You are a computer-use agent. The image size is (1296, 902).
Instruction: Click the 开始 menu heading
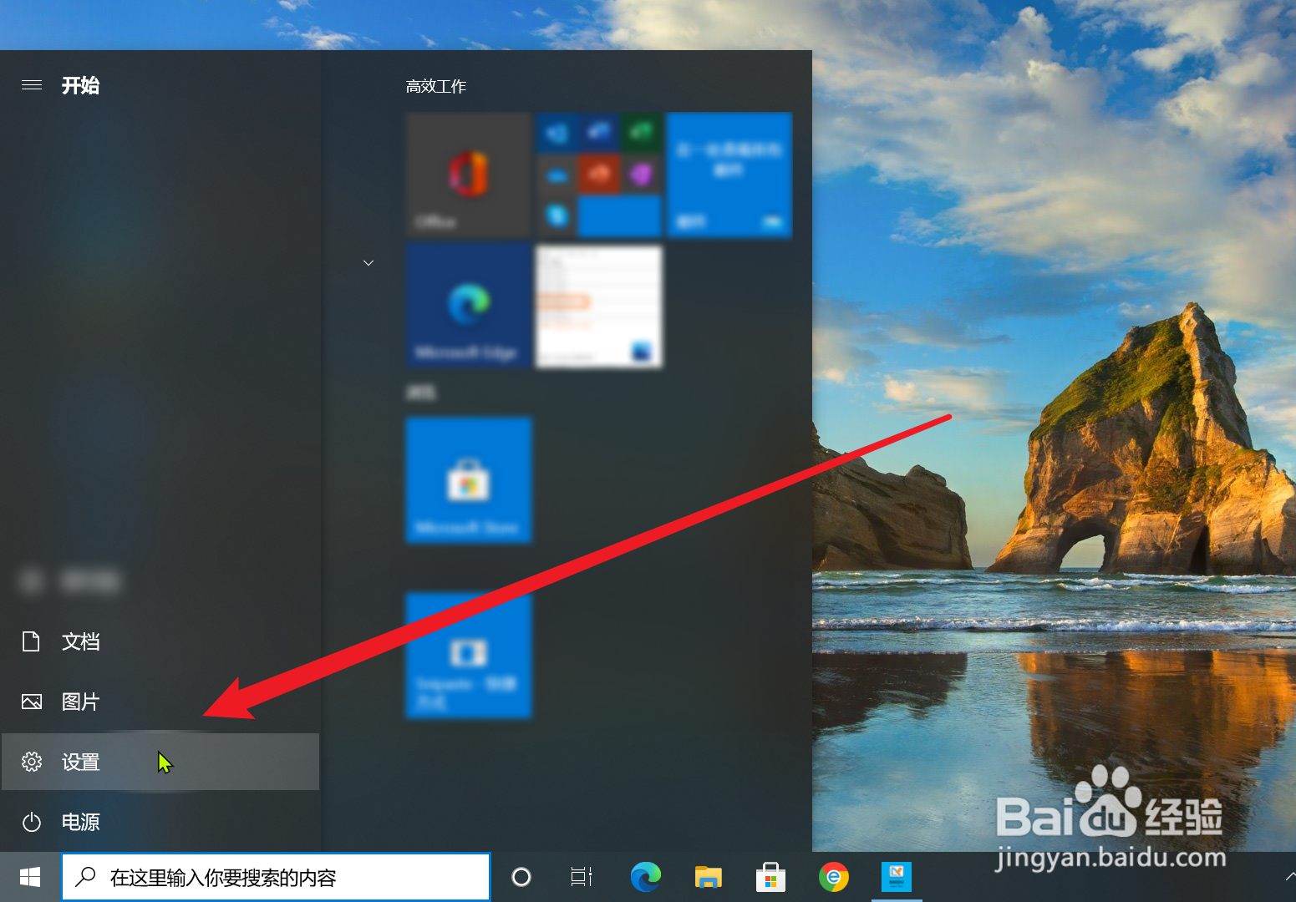point(80,85)
